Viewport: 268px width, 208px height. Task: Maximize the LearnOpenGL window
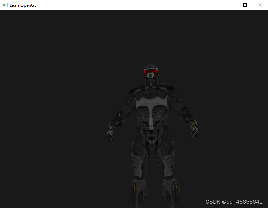click(245, 5)
